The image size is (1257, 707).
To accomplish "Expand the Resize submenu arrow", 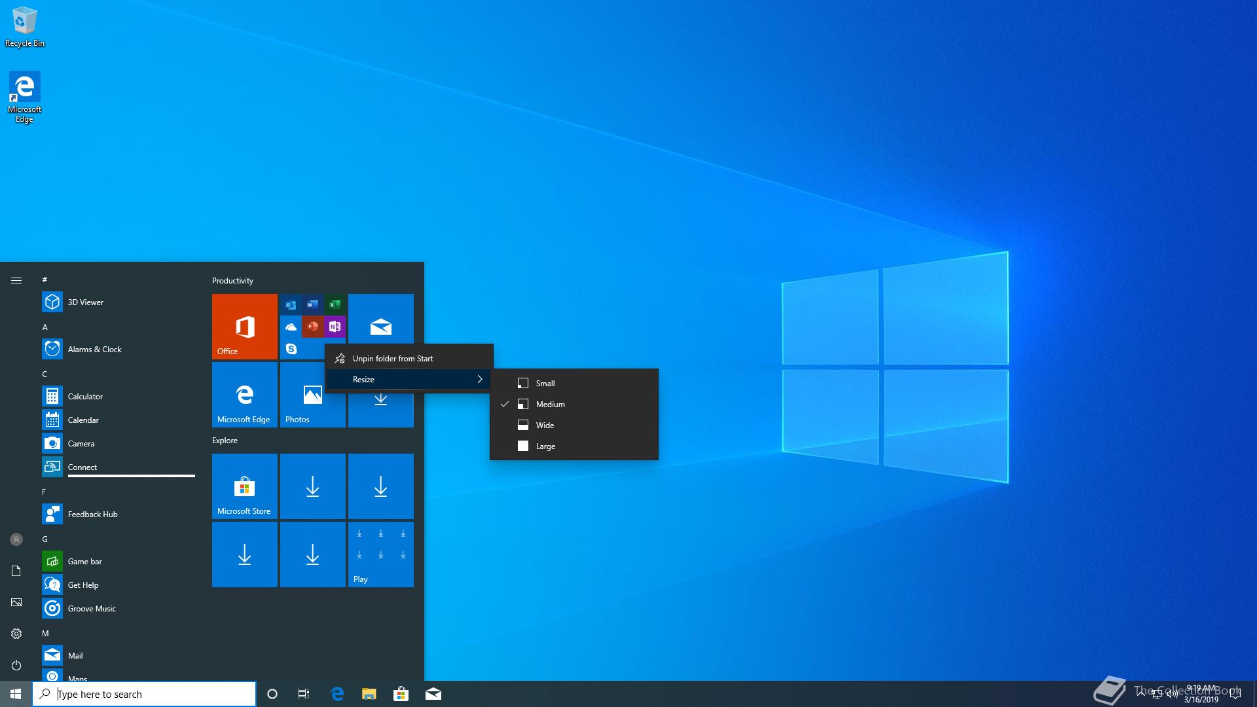I will (480, 379).
